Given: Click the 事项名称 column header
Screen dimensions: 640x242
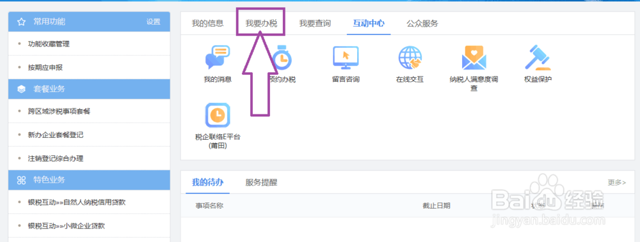Looking at the screenshot, I should pyautogui.click(x=209, y=206).
